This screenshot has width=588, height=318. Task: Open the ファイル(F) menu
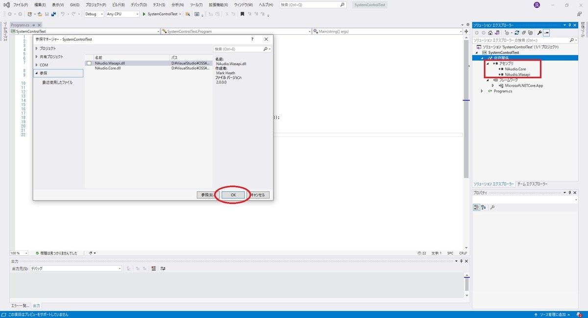[x=21, y=4]
